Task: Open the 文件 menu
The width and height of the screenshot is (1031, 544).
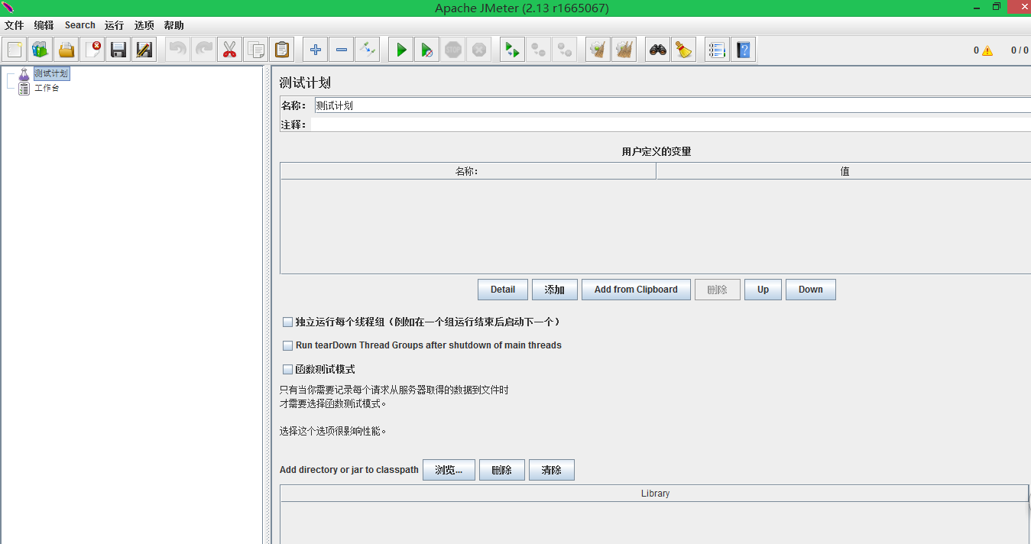Action: pyautogui.click(x=15, y=25)
